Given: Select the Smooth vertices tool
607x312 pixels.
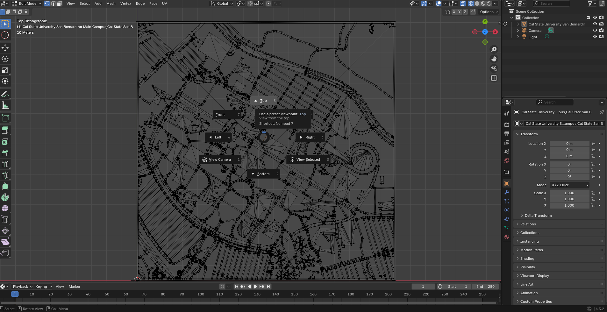Looking at the screenshot, I should pyautogui.click(x=5, y=209).
